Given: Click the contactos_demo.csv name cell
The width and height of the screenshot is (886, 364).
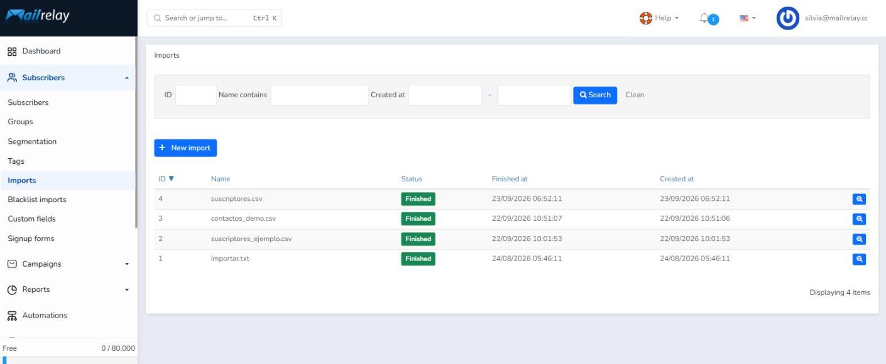Looking at the screenshot, I should tap(243, 219).
